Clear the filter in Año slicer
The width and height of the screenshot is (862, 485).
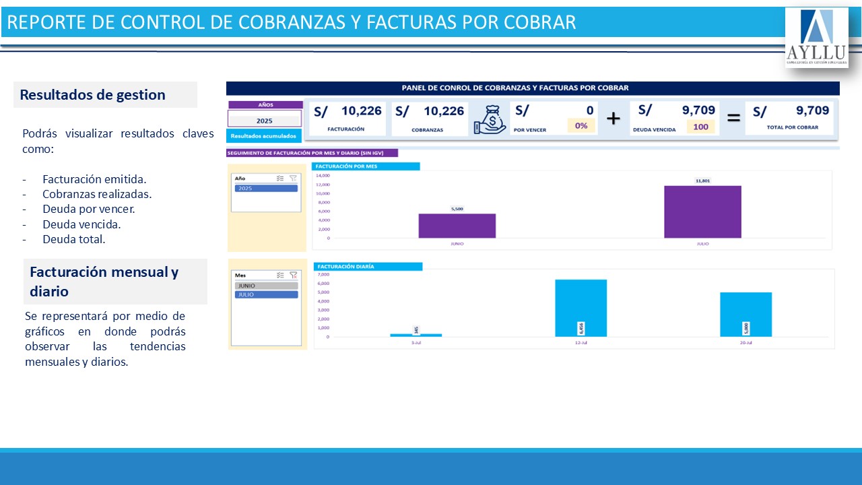(293, 179)
